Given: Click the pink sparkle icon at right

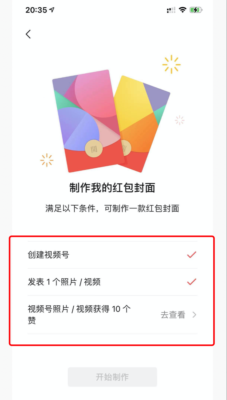Looking at the screenshot, I should coord(180,120).
